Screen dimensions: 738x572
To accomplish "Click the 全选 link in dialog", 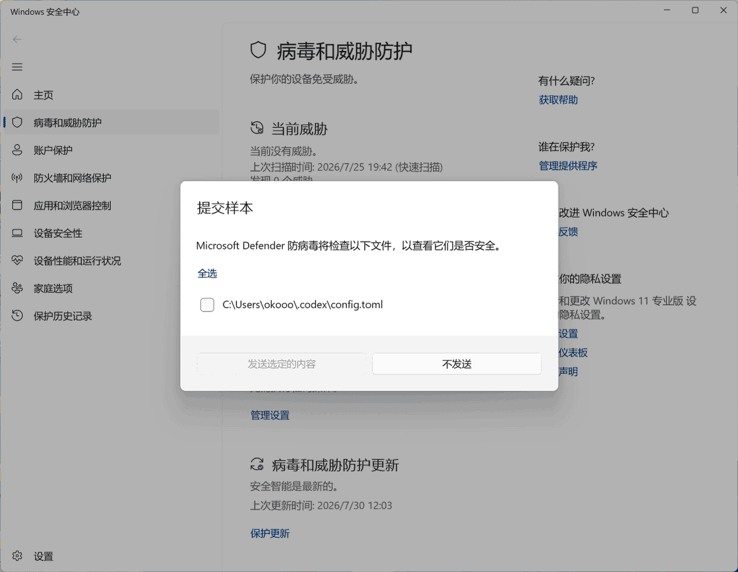I will 207,273.
